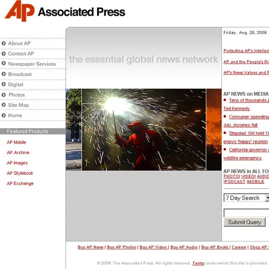
Task: Expand the 7 Day Search dropdown
Action: 246,198
